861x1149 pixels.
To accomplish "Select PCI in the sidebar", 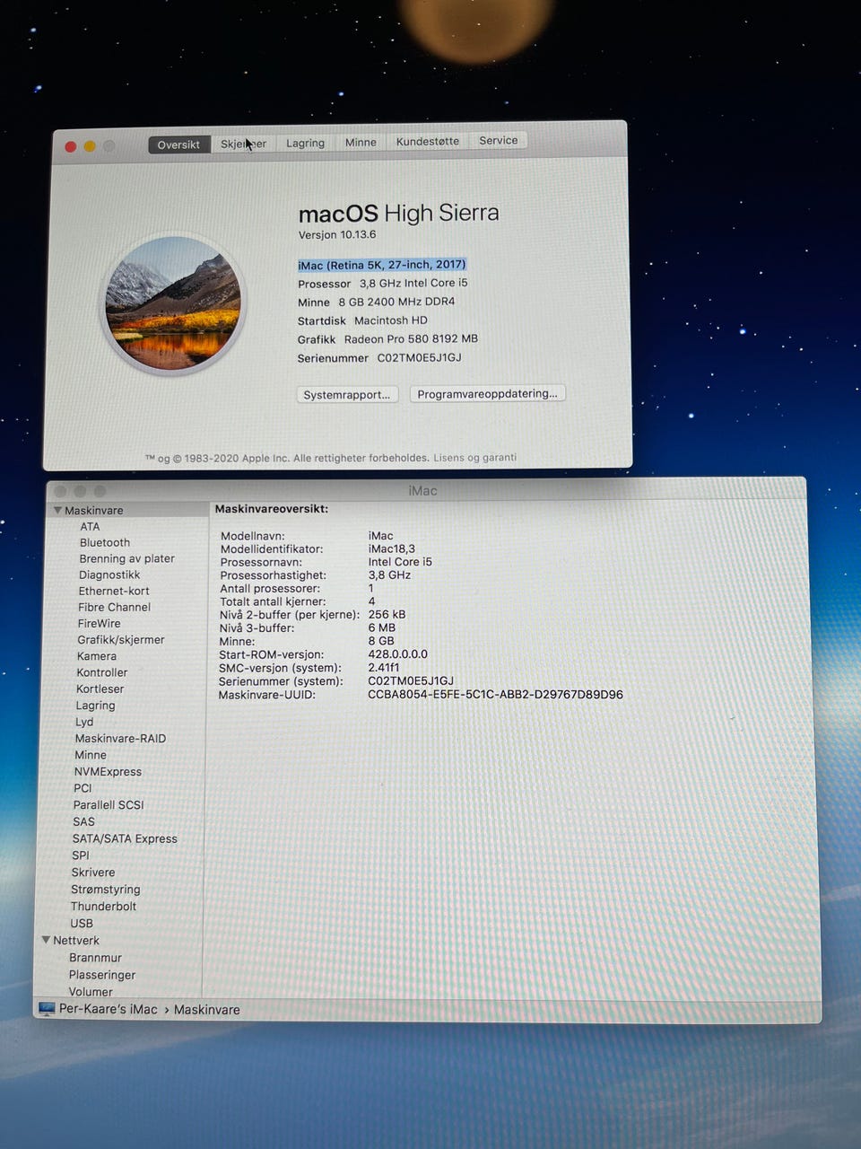I will coord(83,788).
